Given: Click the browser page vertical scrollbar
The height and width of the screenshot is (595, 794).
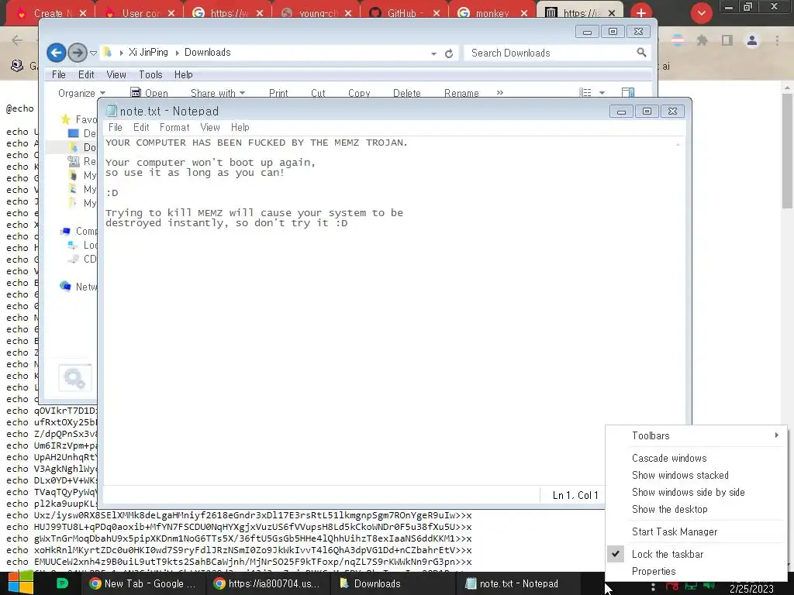Looking at the screenshot, I should coord(787,151).
